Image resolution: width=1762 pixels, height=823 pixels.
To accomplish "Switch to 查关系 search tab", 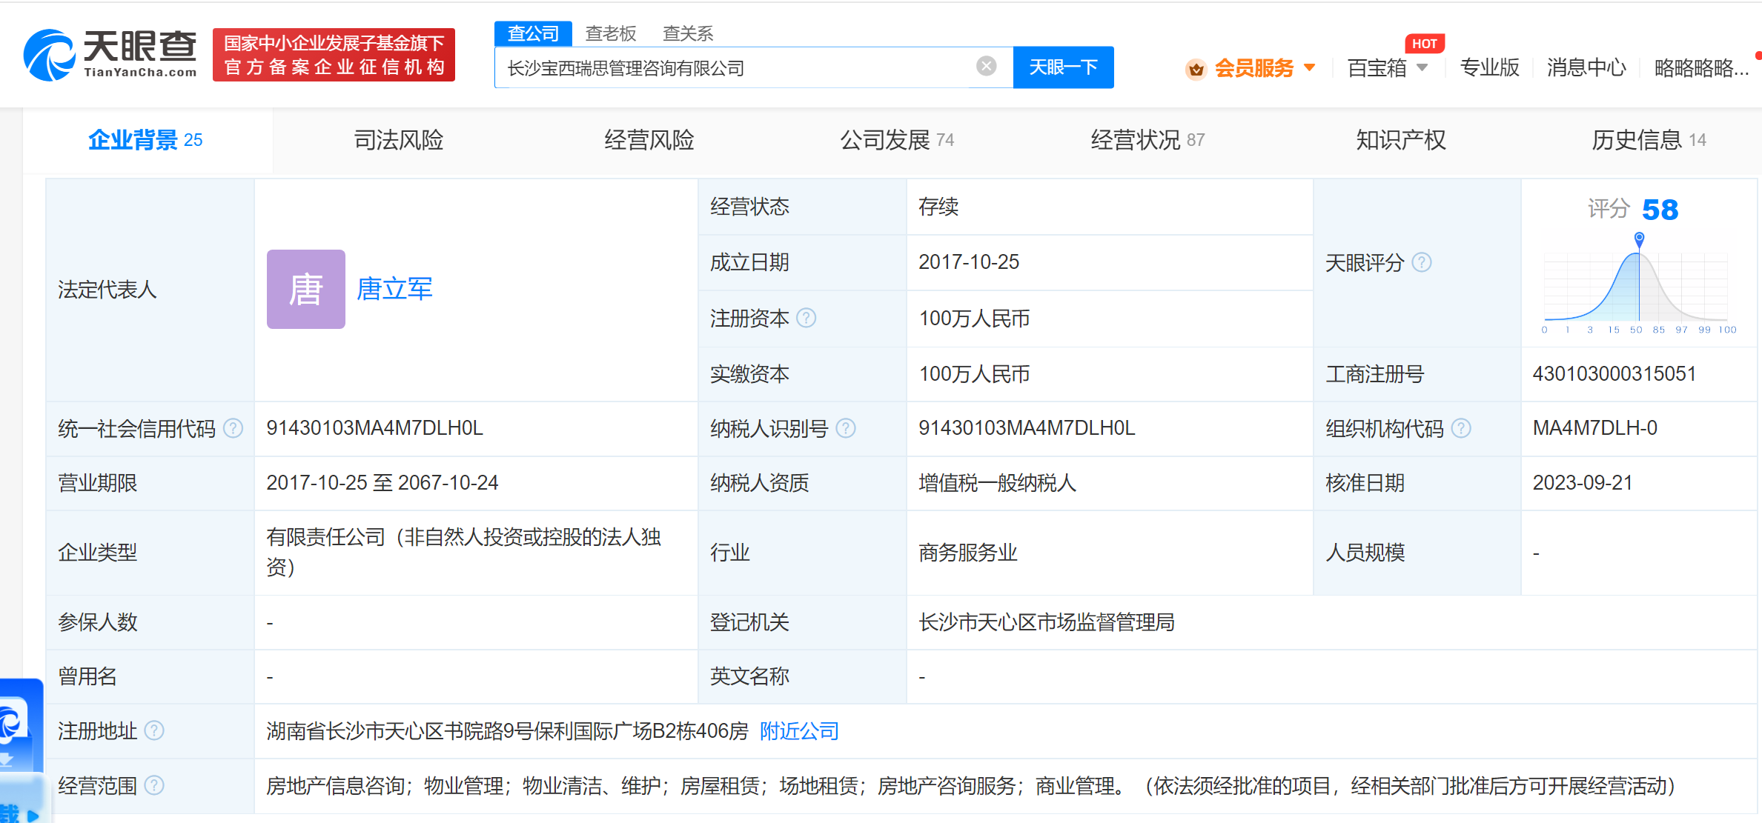I will click(x=688, y=33).
